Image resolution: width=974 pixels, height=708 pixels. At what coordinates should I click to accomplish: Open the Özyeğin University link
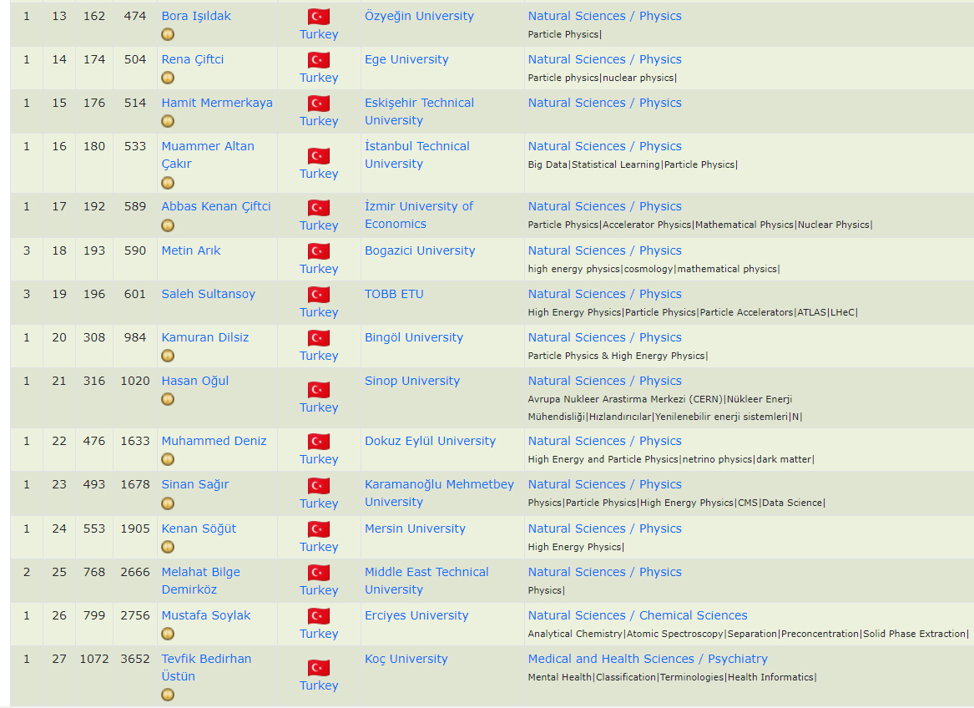[419, 16]
